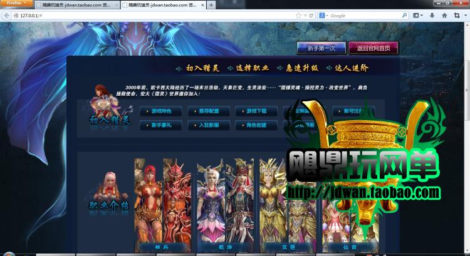The image size is (470, 256).
Task: Open a new browser tab
Action: click(211, 5)
